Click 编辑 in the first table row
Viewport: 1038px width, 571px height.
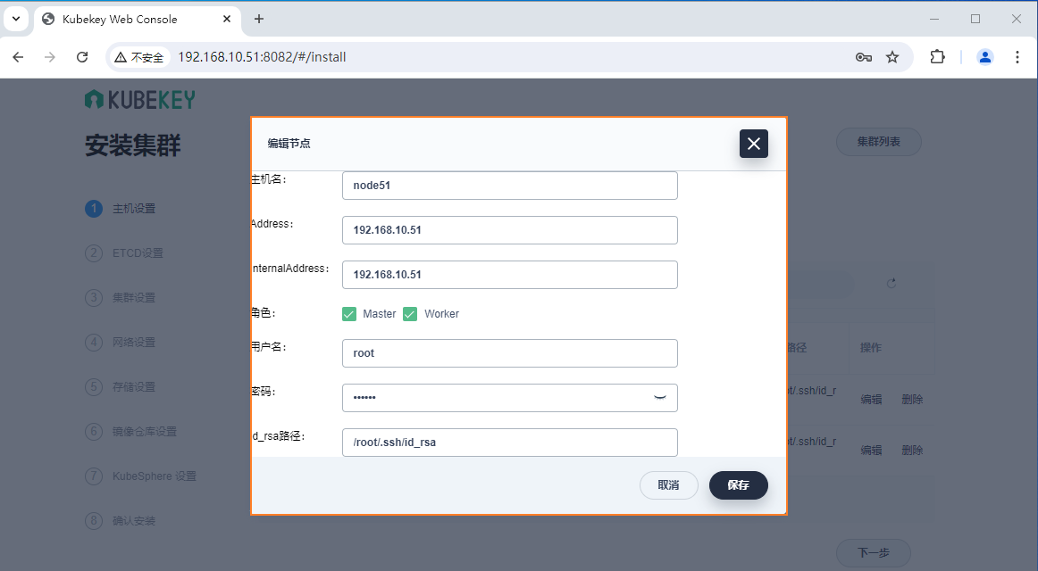[871, 399]
